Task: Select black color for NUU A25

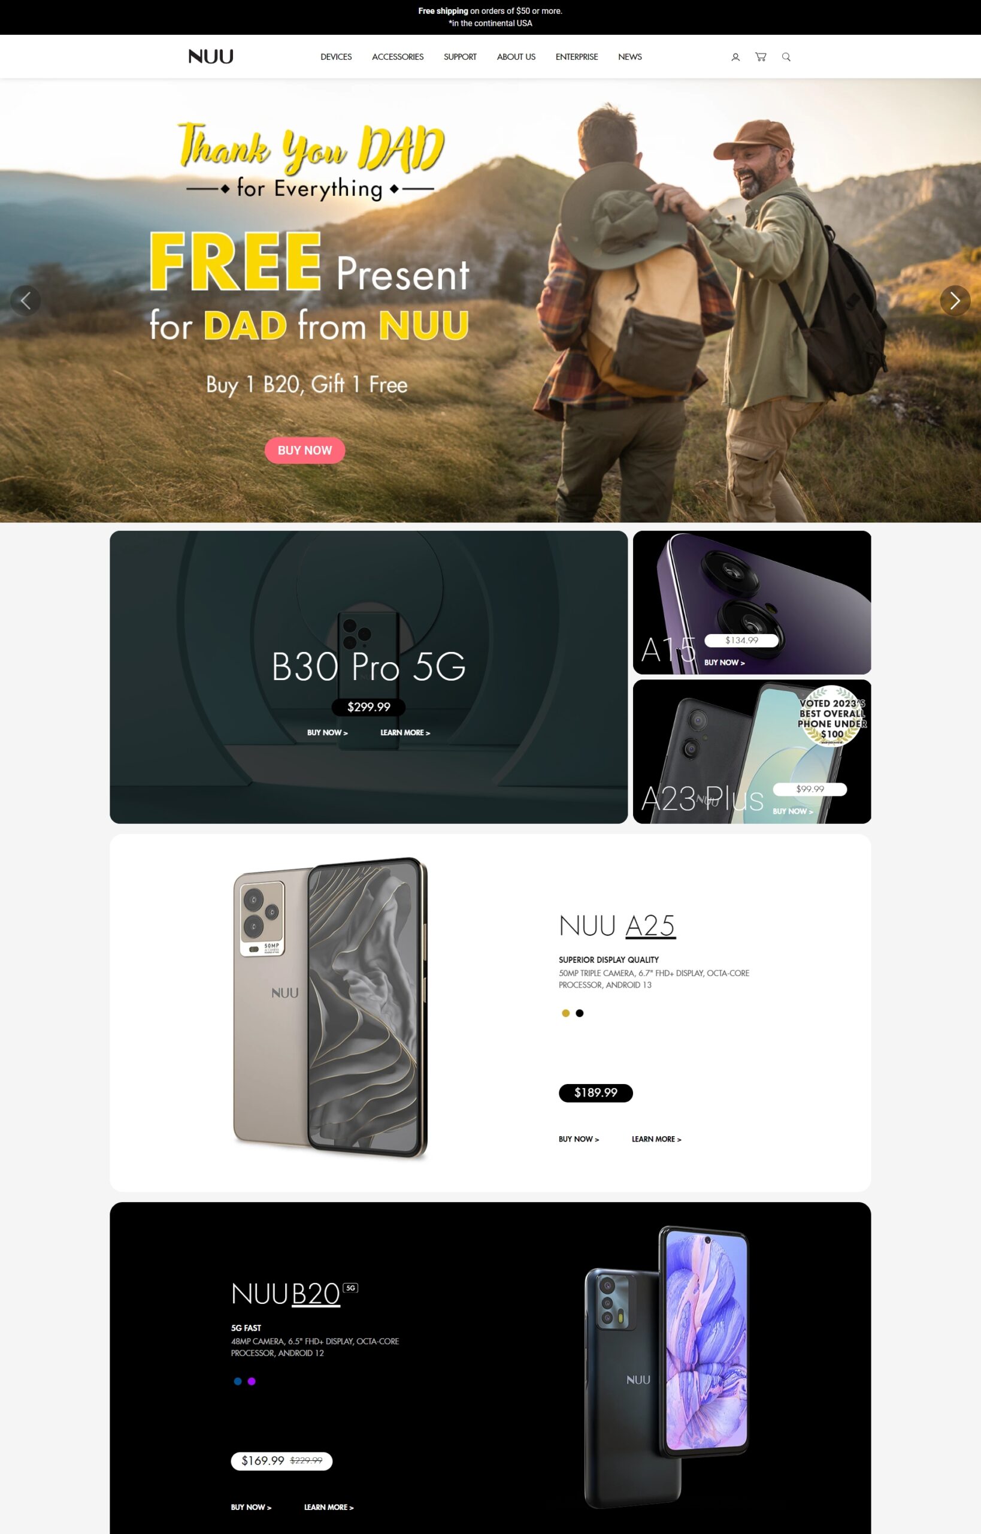Action: pyautogui.click(x=580, y=1013)
